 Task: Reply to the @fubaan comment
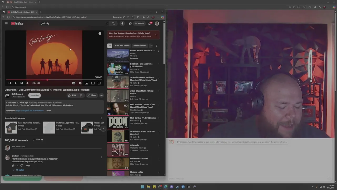coord(28,166)
